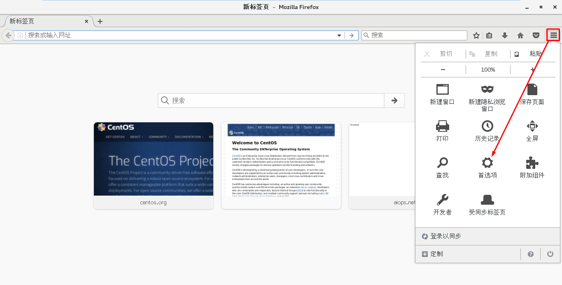
Task: Click 粘贴 paste in menu panel
Action: click(533, 54)
